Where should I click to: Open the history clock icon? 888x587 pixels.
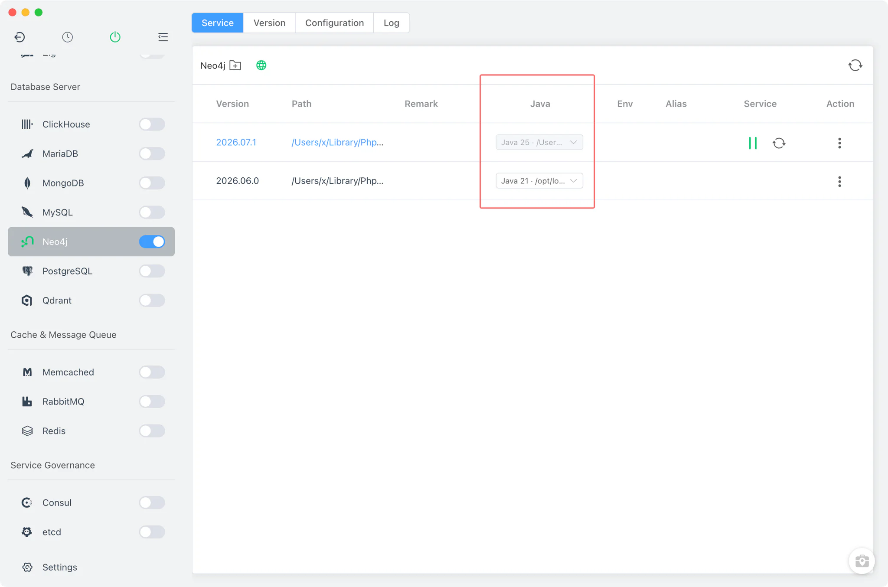coord(67,37)
